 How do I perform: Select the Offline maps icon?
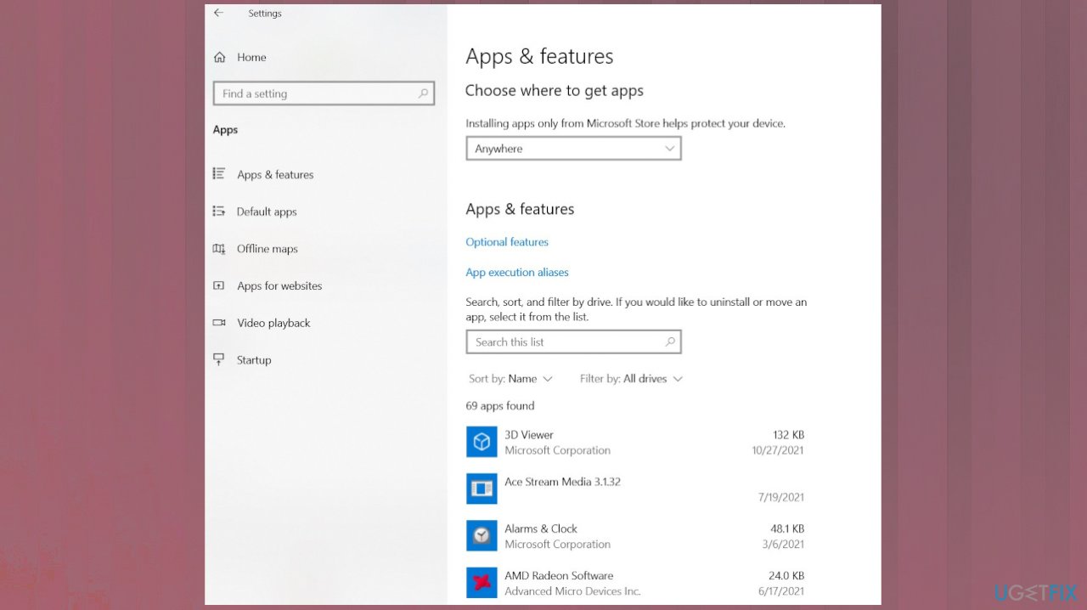coord(220,248)
